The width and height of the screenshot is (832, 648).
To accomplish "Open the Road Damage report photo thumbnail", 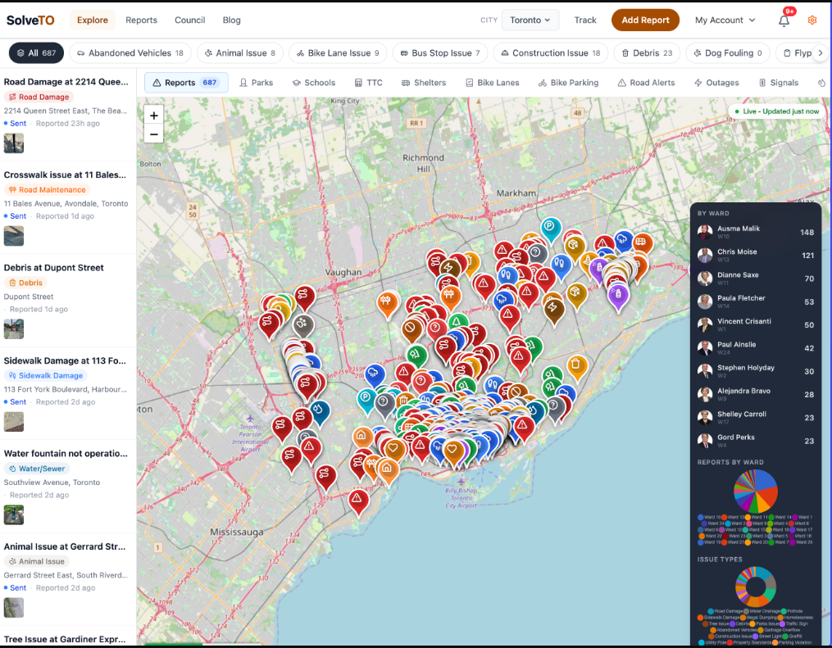I will click(14, 143).
